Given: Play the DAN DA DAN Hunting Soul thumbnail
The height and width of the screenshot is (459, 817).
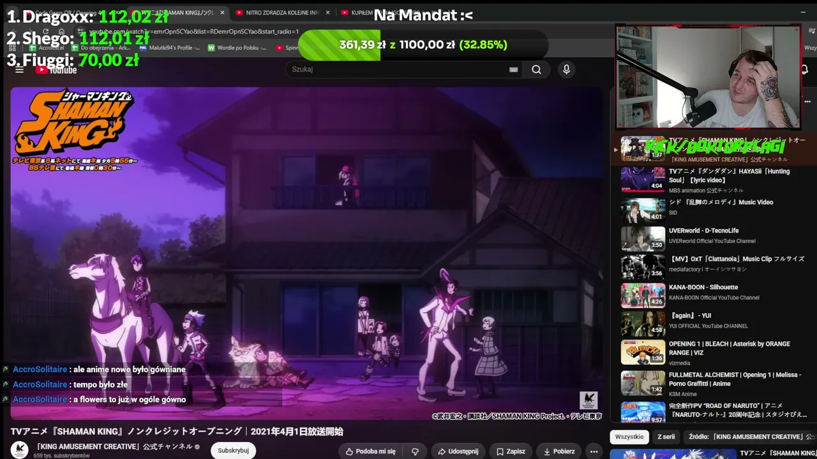Looking at the screenshot, I should click(643, 179).
